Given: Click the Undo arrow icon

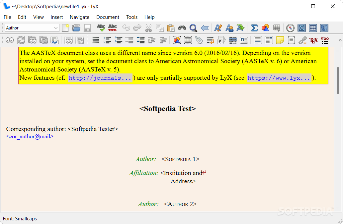Looking at the screenshot, I should pyautogui.click(x=126, y=28).
